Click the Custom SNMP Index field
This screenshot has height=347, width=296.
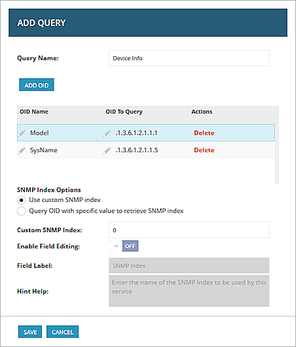[x=189, y=230]
